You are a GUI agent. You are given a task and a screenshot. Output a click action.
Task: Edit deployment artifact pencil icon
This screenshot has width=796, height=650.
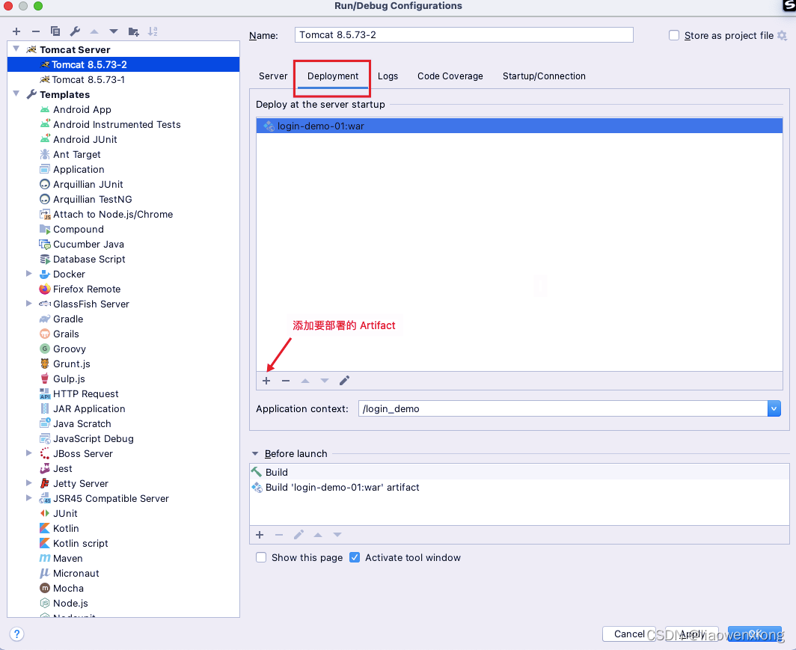[344, 381]
